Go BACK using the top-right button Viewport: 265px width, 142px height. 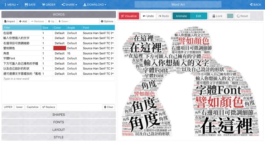click(255, 5)
